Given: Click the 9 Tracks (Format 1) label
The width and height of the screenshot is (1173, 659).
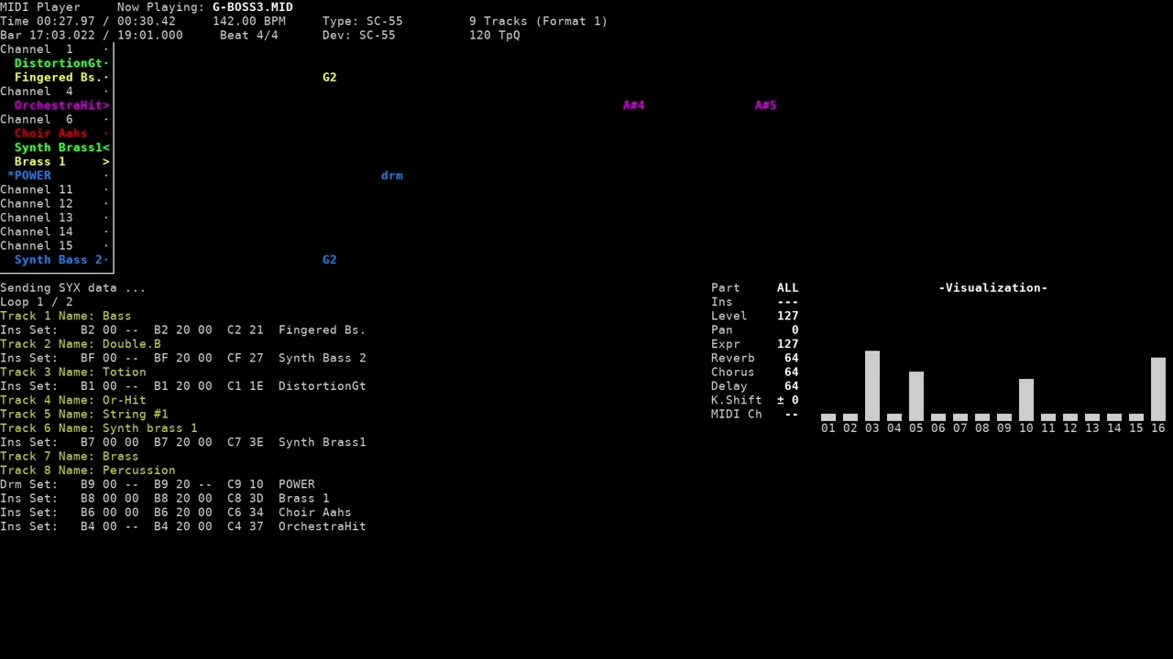Looking at the screenshot, I should click(539, 21).
